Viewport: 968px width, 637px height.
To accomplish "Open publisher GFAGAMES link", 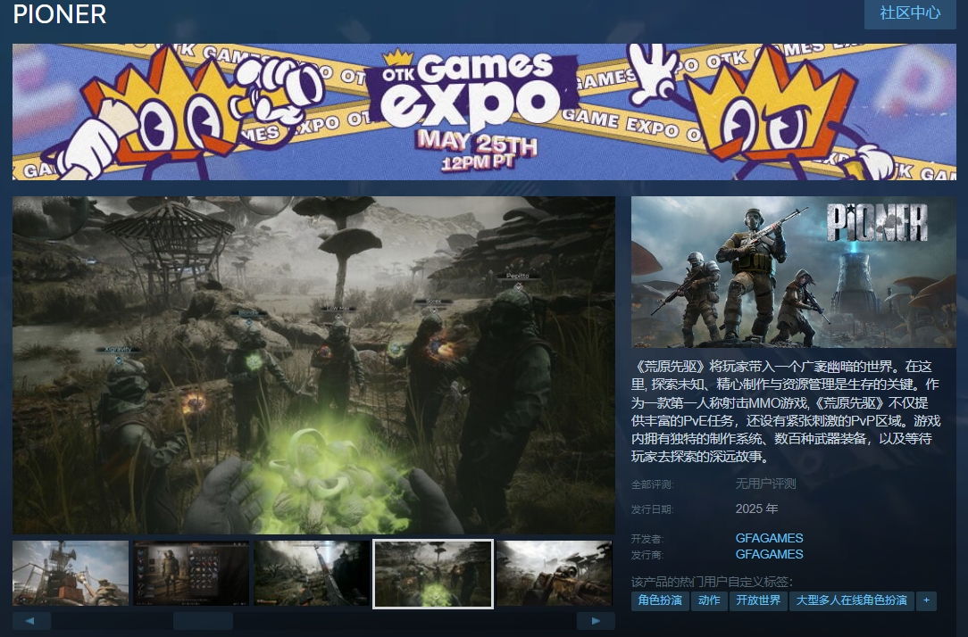I will click(769, 554).
